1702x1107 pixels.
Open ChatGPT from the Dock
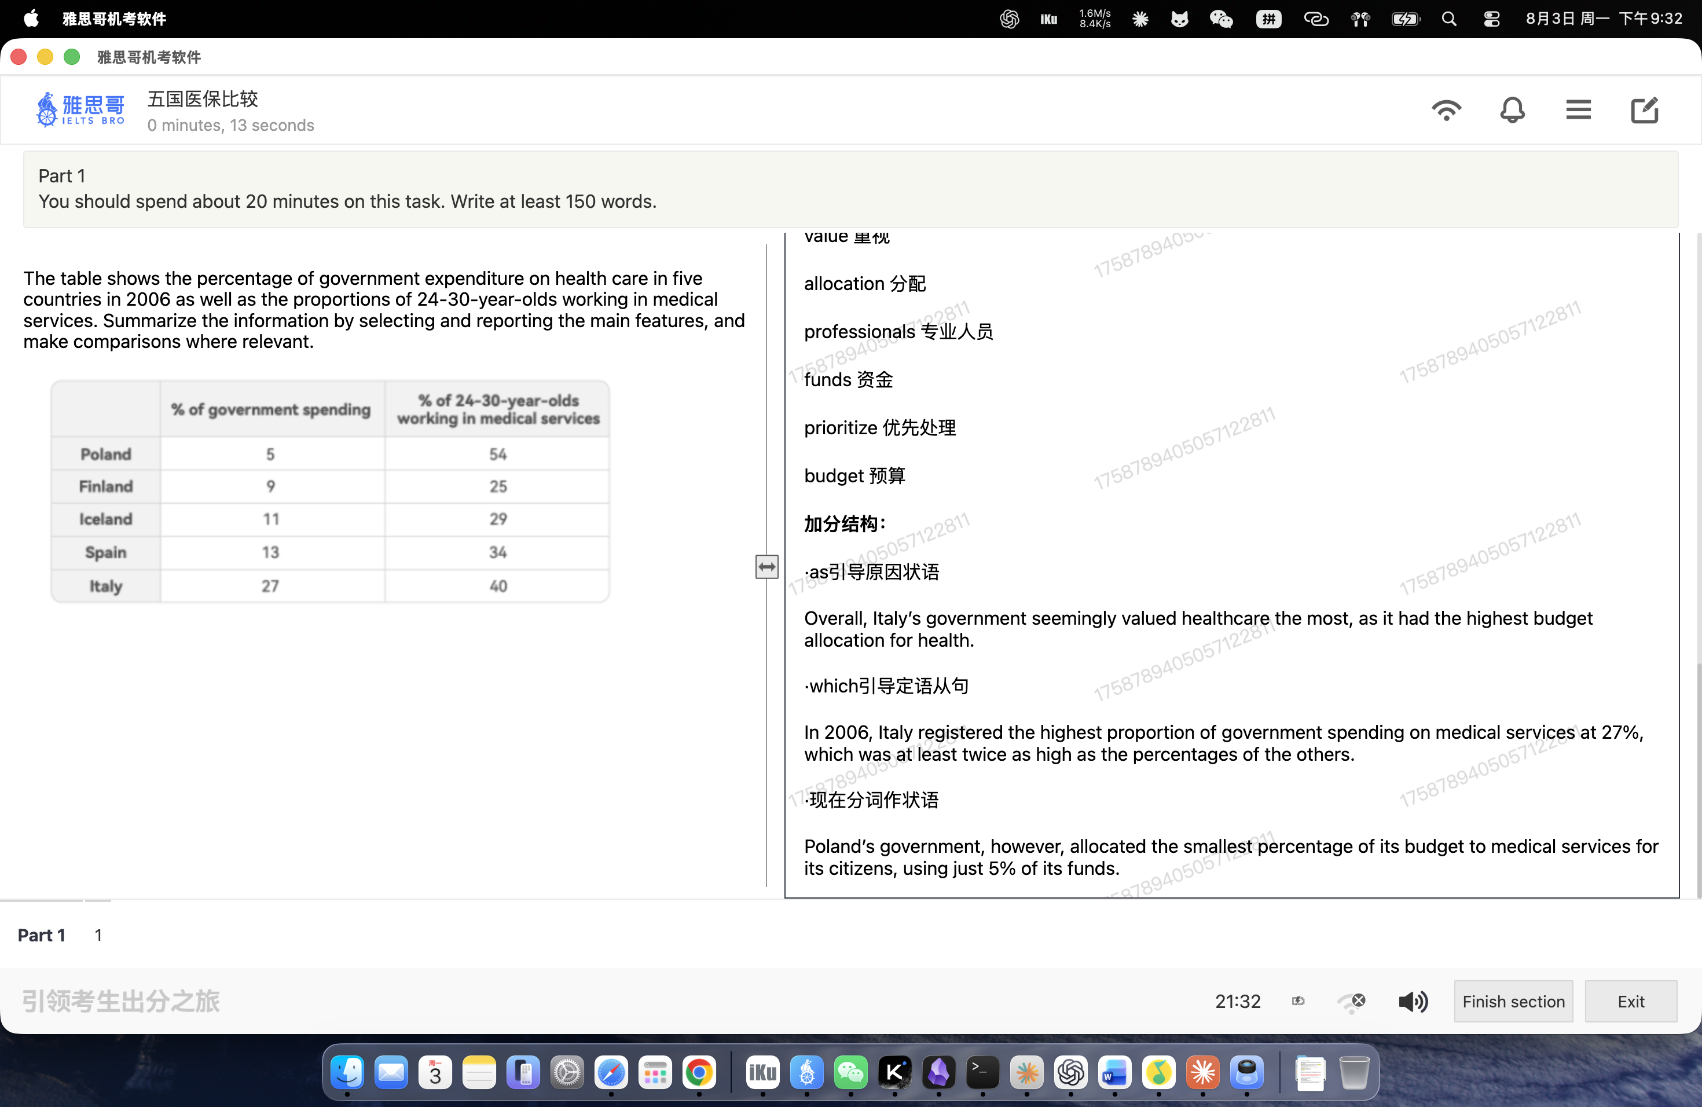pyautogui.click(x=1070, y=1072)
